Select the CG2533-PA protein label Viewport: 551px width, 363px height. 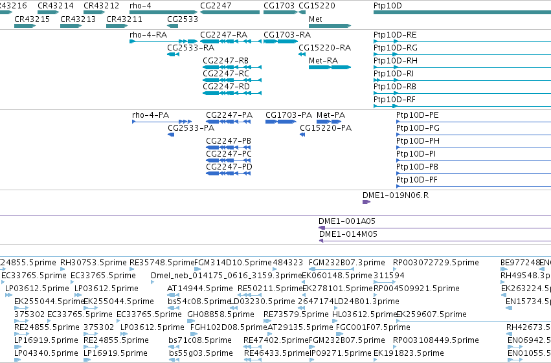coord(191,128)
